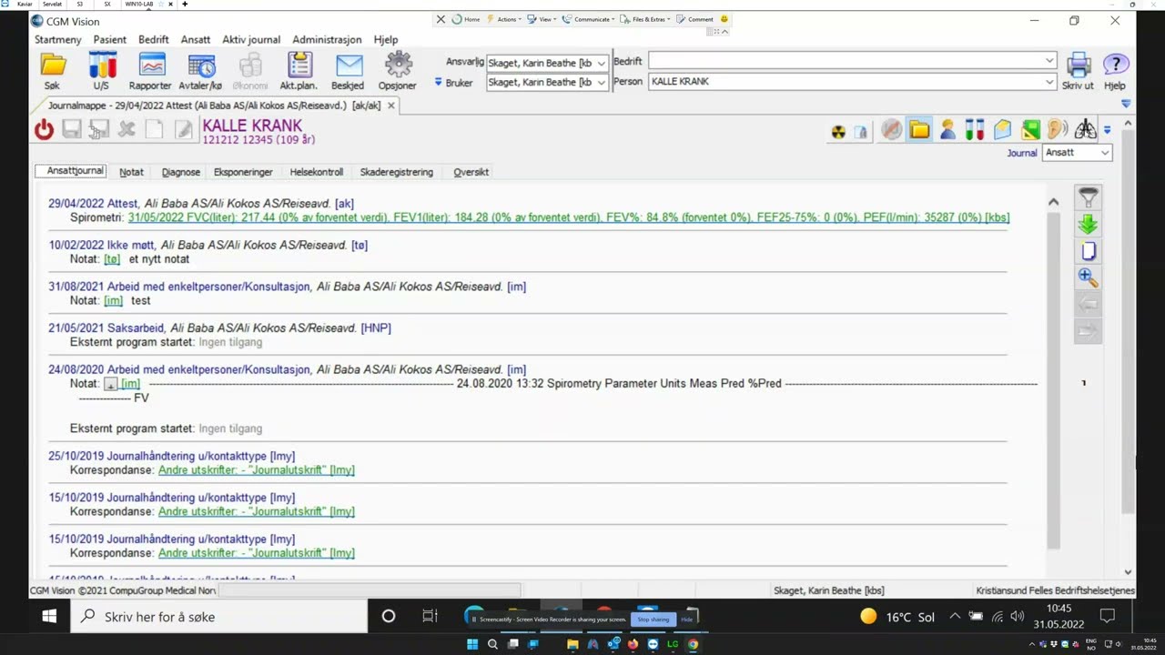Switch to the Helsekontroll tab
Viewport: 1165px width, 655px height.
317,172
